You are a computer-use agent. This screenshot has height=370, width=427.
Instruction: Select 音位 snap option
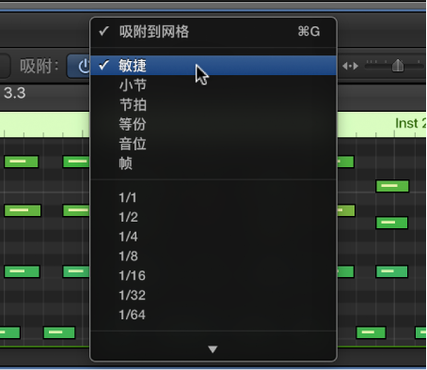[213, 144]
